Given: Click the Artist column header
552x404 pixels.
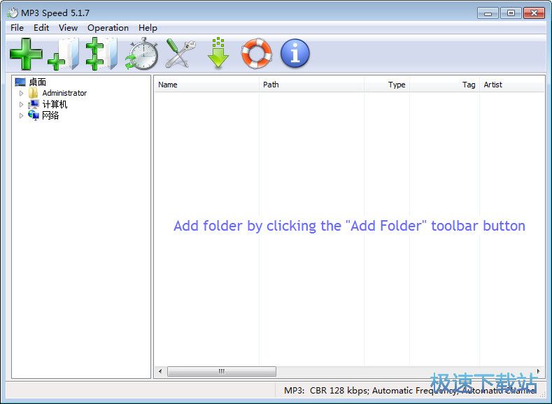Looking at the screenshot, I should [x=511, y=85].
